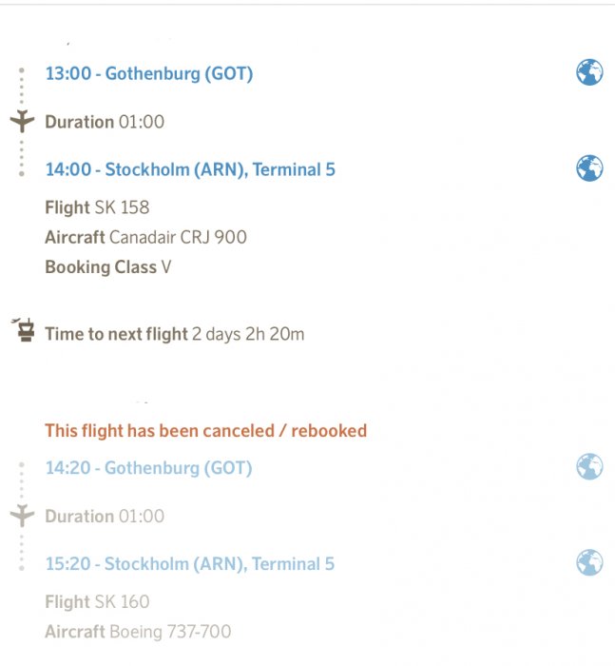Click the faded airplane icon of the canceled flight
This screenshot has width=615, height=666.
pos(22,516)
